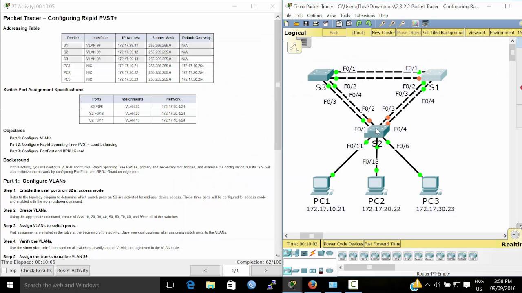Open a file using the folder toolbar icon
The image size is (522, 293).
(x=296, y=24)
